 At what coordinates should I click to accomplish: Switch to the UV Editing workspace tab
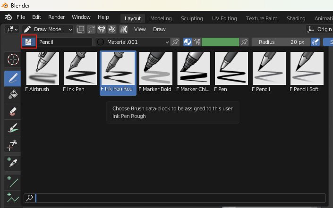click(224, 18)
